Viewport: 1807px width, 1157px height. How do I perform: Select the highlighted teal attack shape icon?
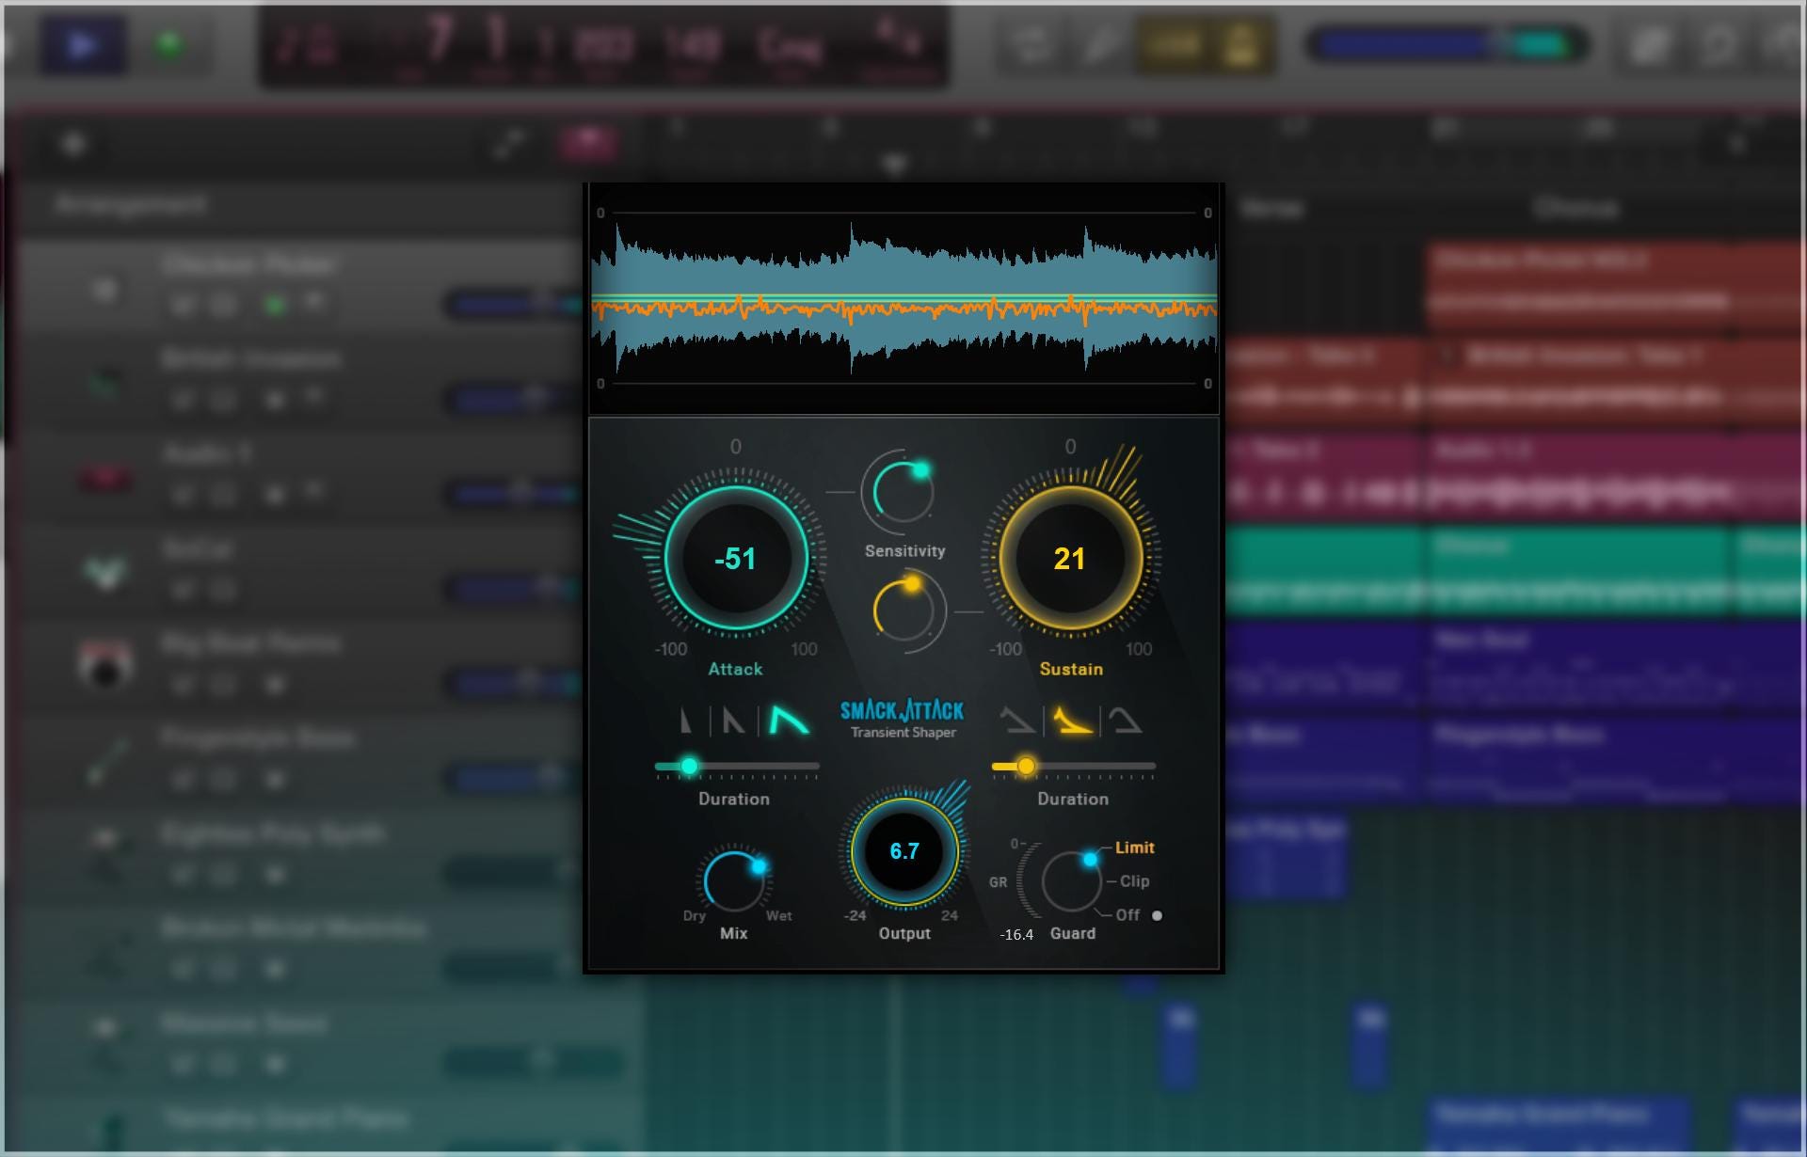tap(789, 721)
